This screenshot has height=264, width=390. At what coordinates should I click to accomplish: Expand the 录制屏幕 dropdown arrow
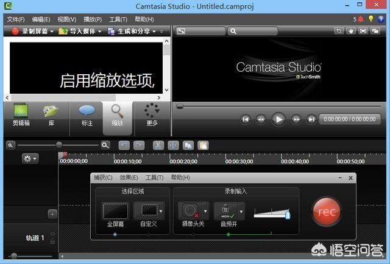tap(52, 32)
